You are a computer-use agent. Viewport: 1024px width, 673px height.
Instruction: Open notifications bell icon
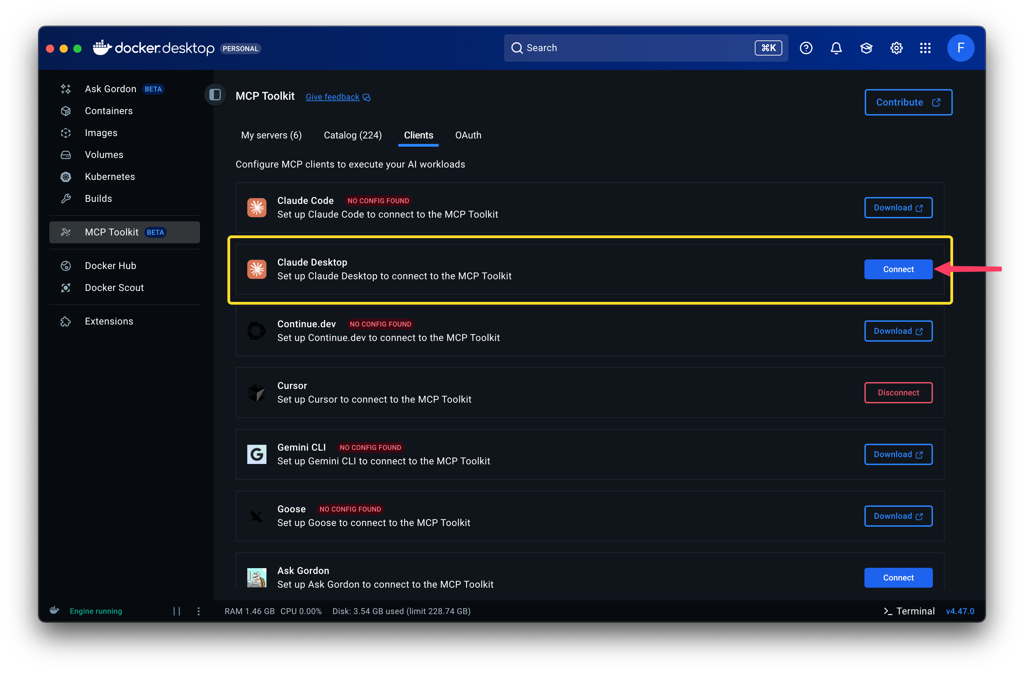click(x=836, y=48)
